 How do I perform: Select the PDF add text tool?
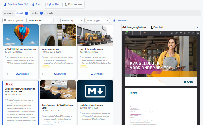185,33
